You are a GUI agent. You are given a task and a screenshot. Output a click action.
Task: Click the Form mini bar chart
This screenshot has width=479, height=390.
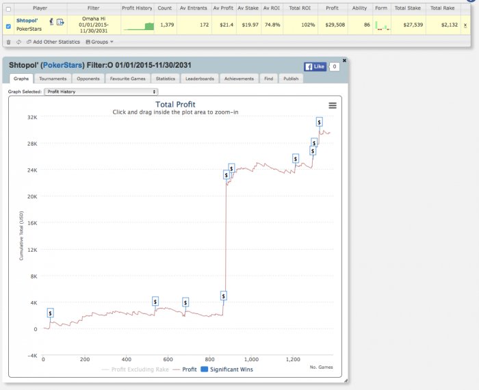(x=382, y=26)
